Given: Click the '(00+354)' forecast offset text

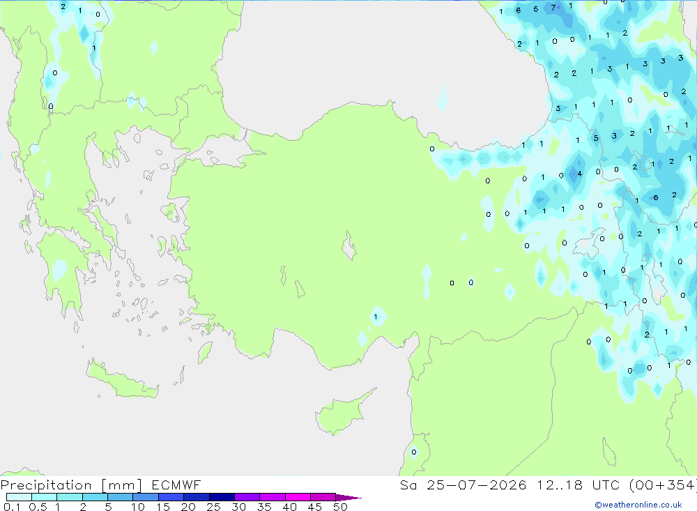Looking at the screenshot, I should pos(663,485).
